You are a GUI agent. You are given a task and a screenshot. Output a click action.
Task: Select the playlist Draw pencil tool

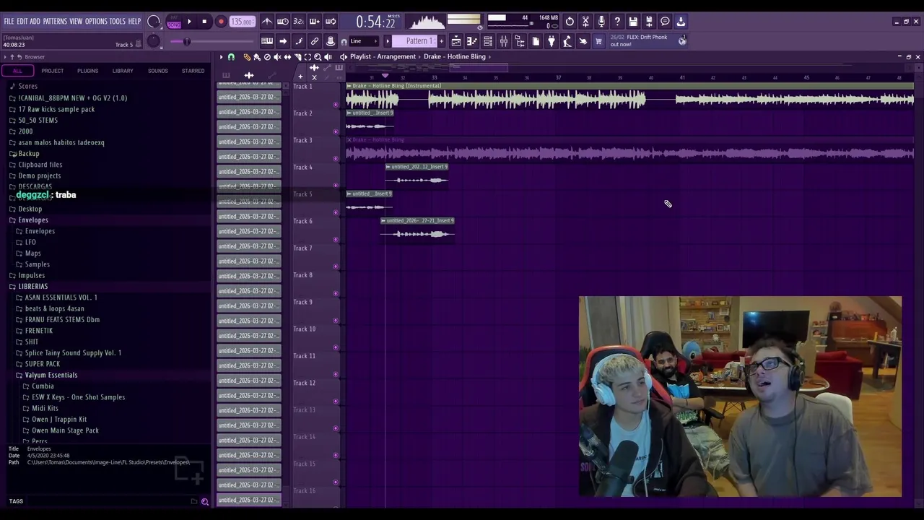click(x=247, y=57)
